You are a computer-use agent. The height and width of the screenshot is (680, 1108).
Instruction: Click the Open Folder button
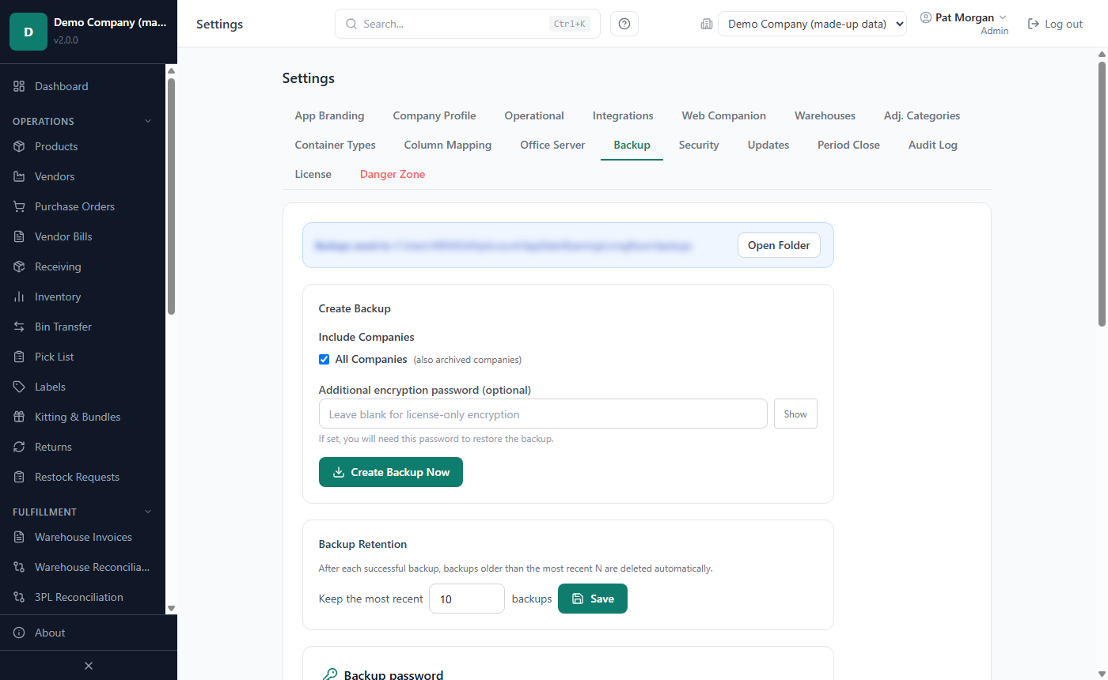click(779, 245)
